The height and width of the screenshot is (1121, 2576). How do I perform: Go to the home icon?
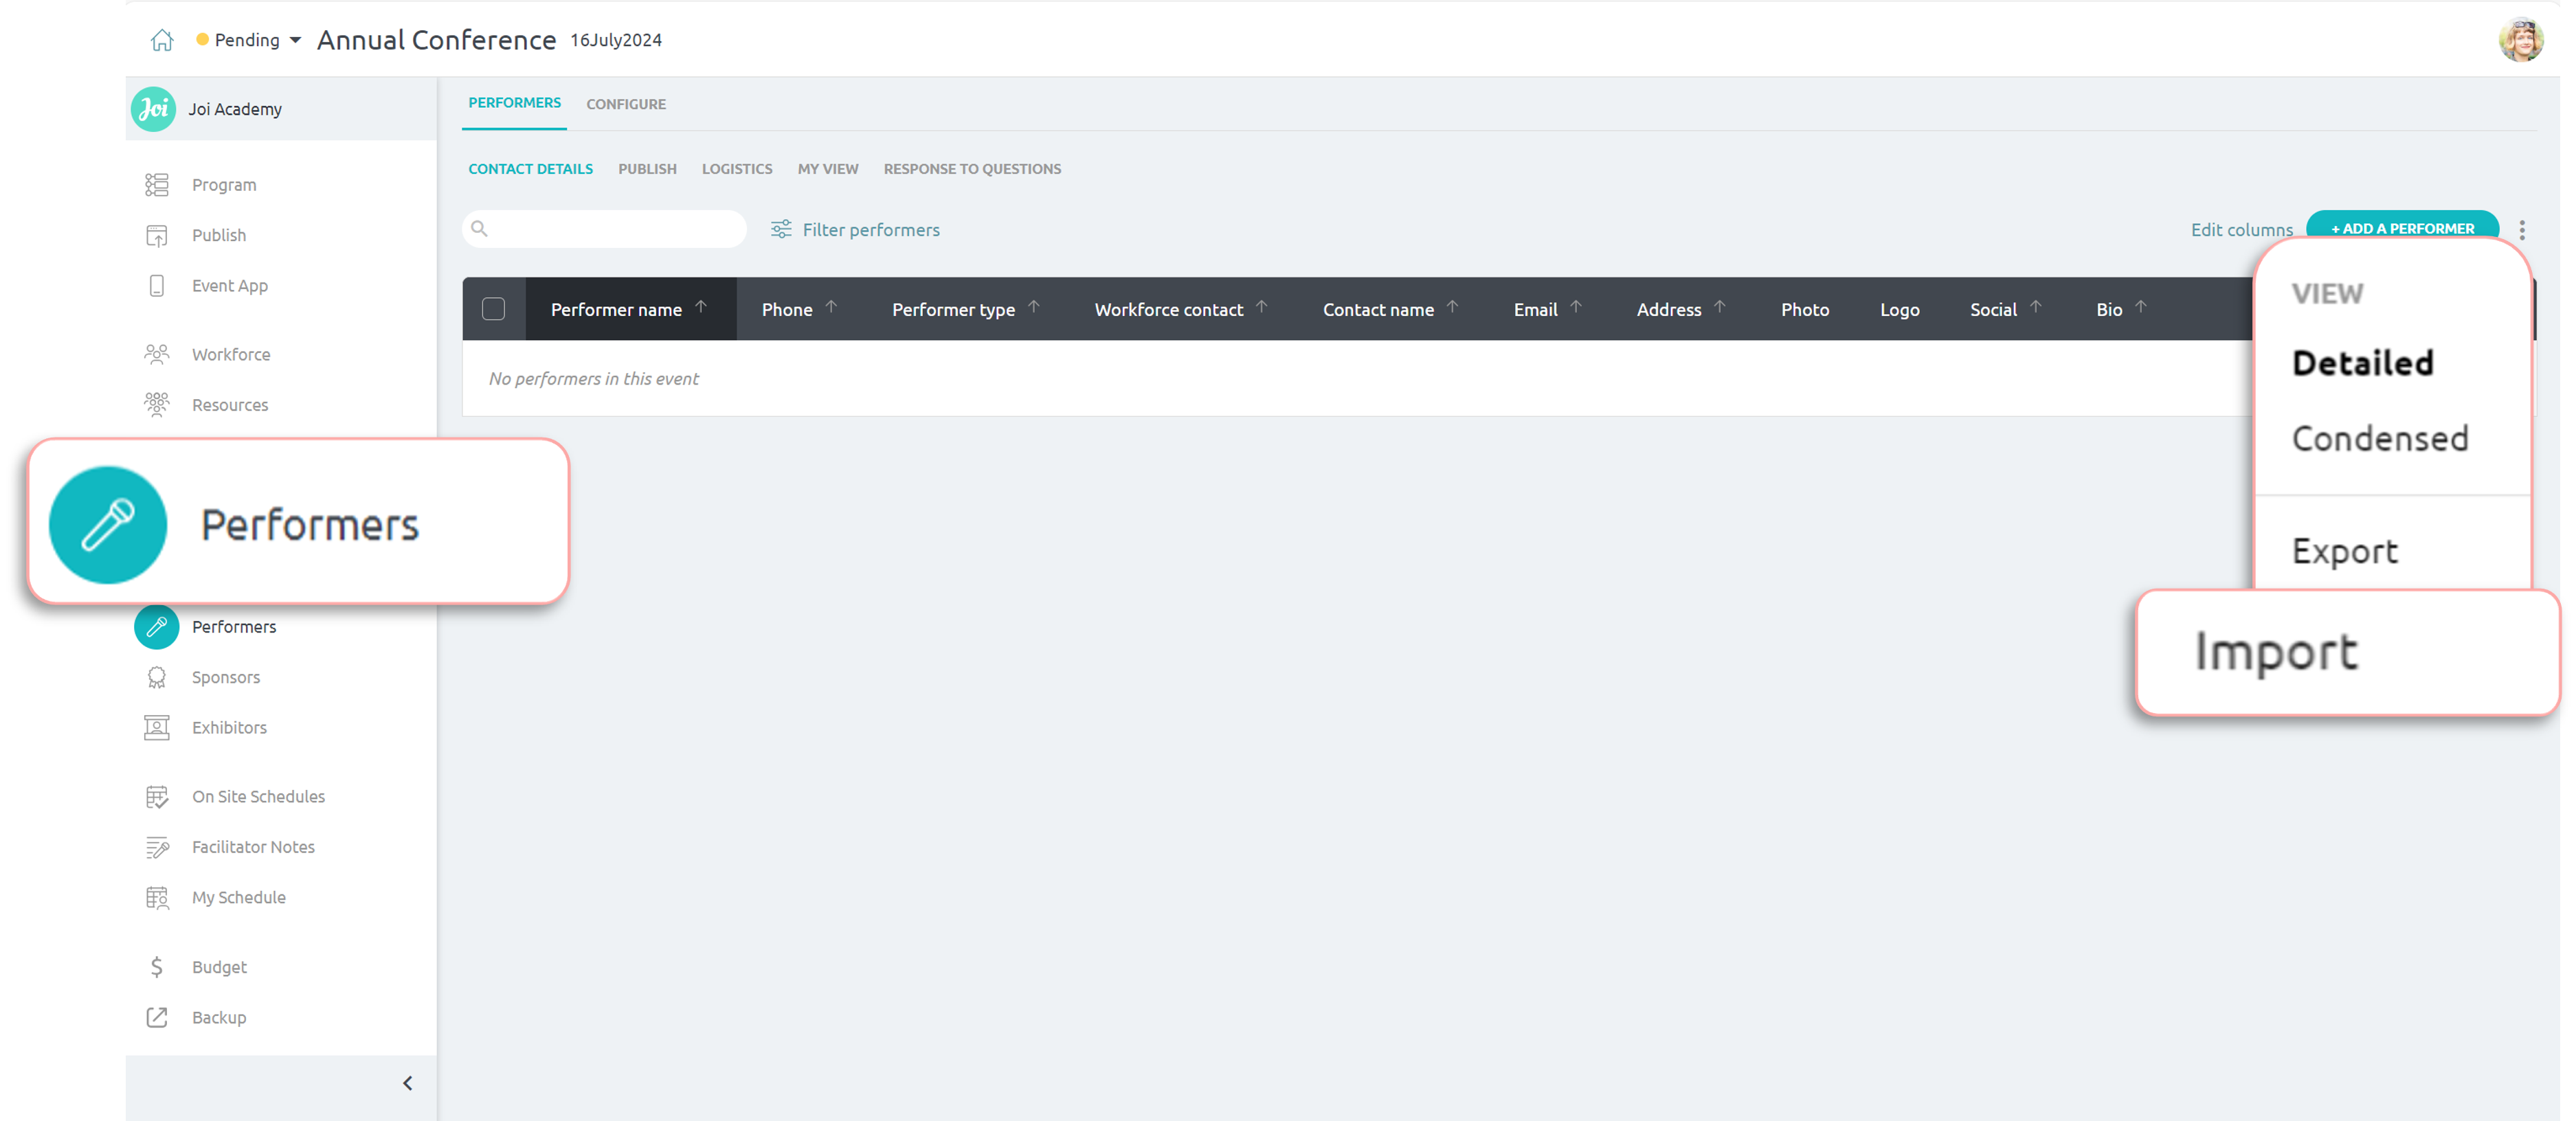tap(162, 40)
